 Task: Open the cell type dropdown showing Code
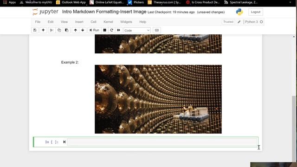[137, 30]
